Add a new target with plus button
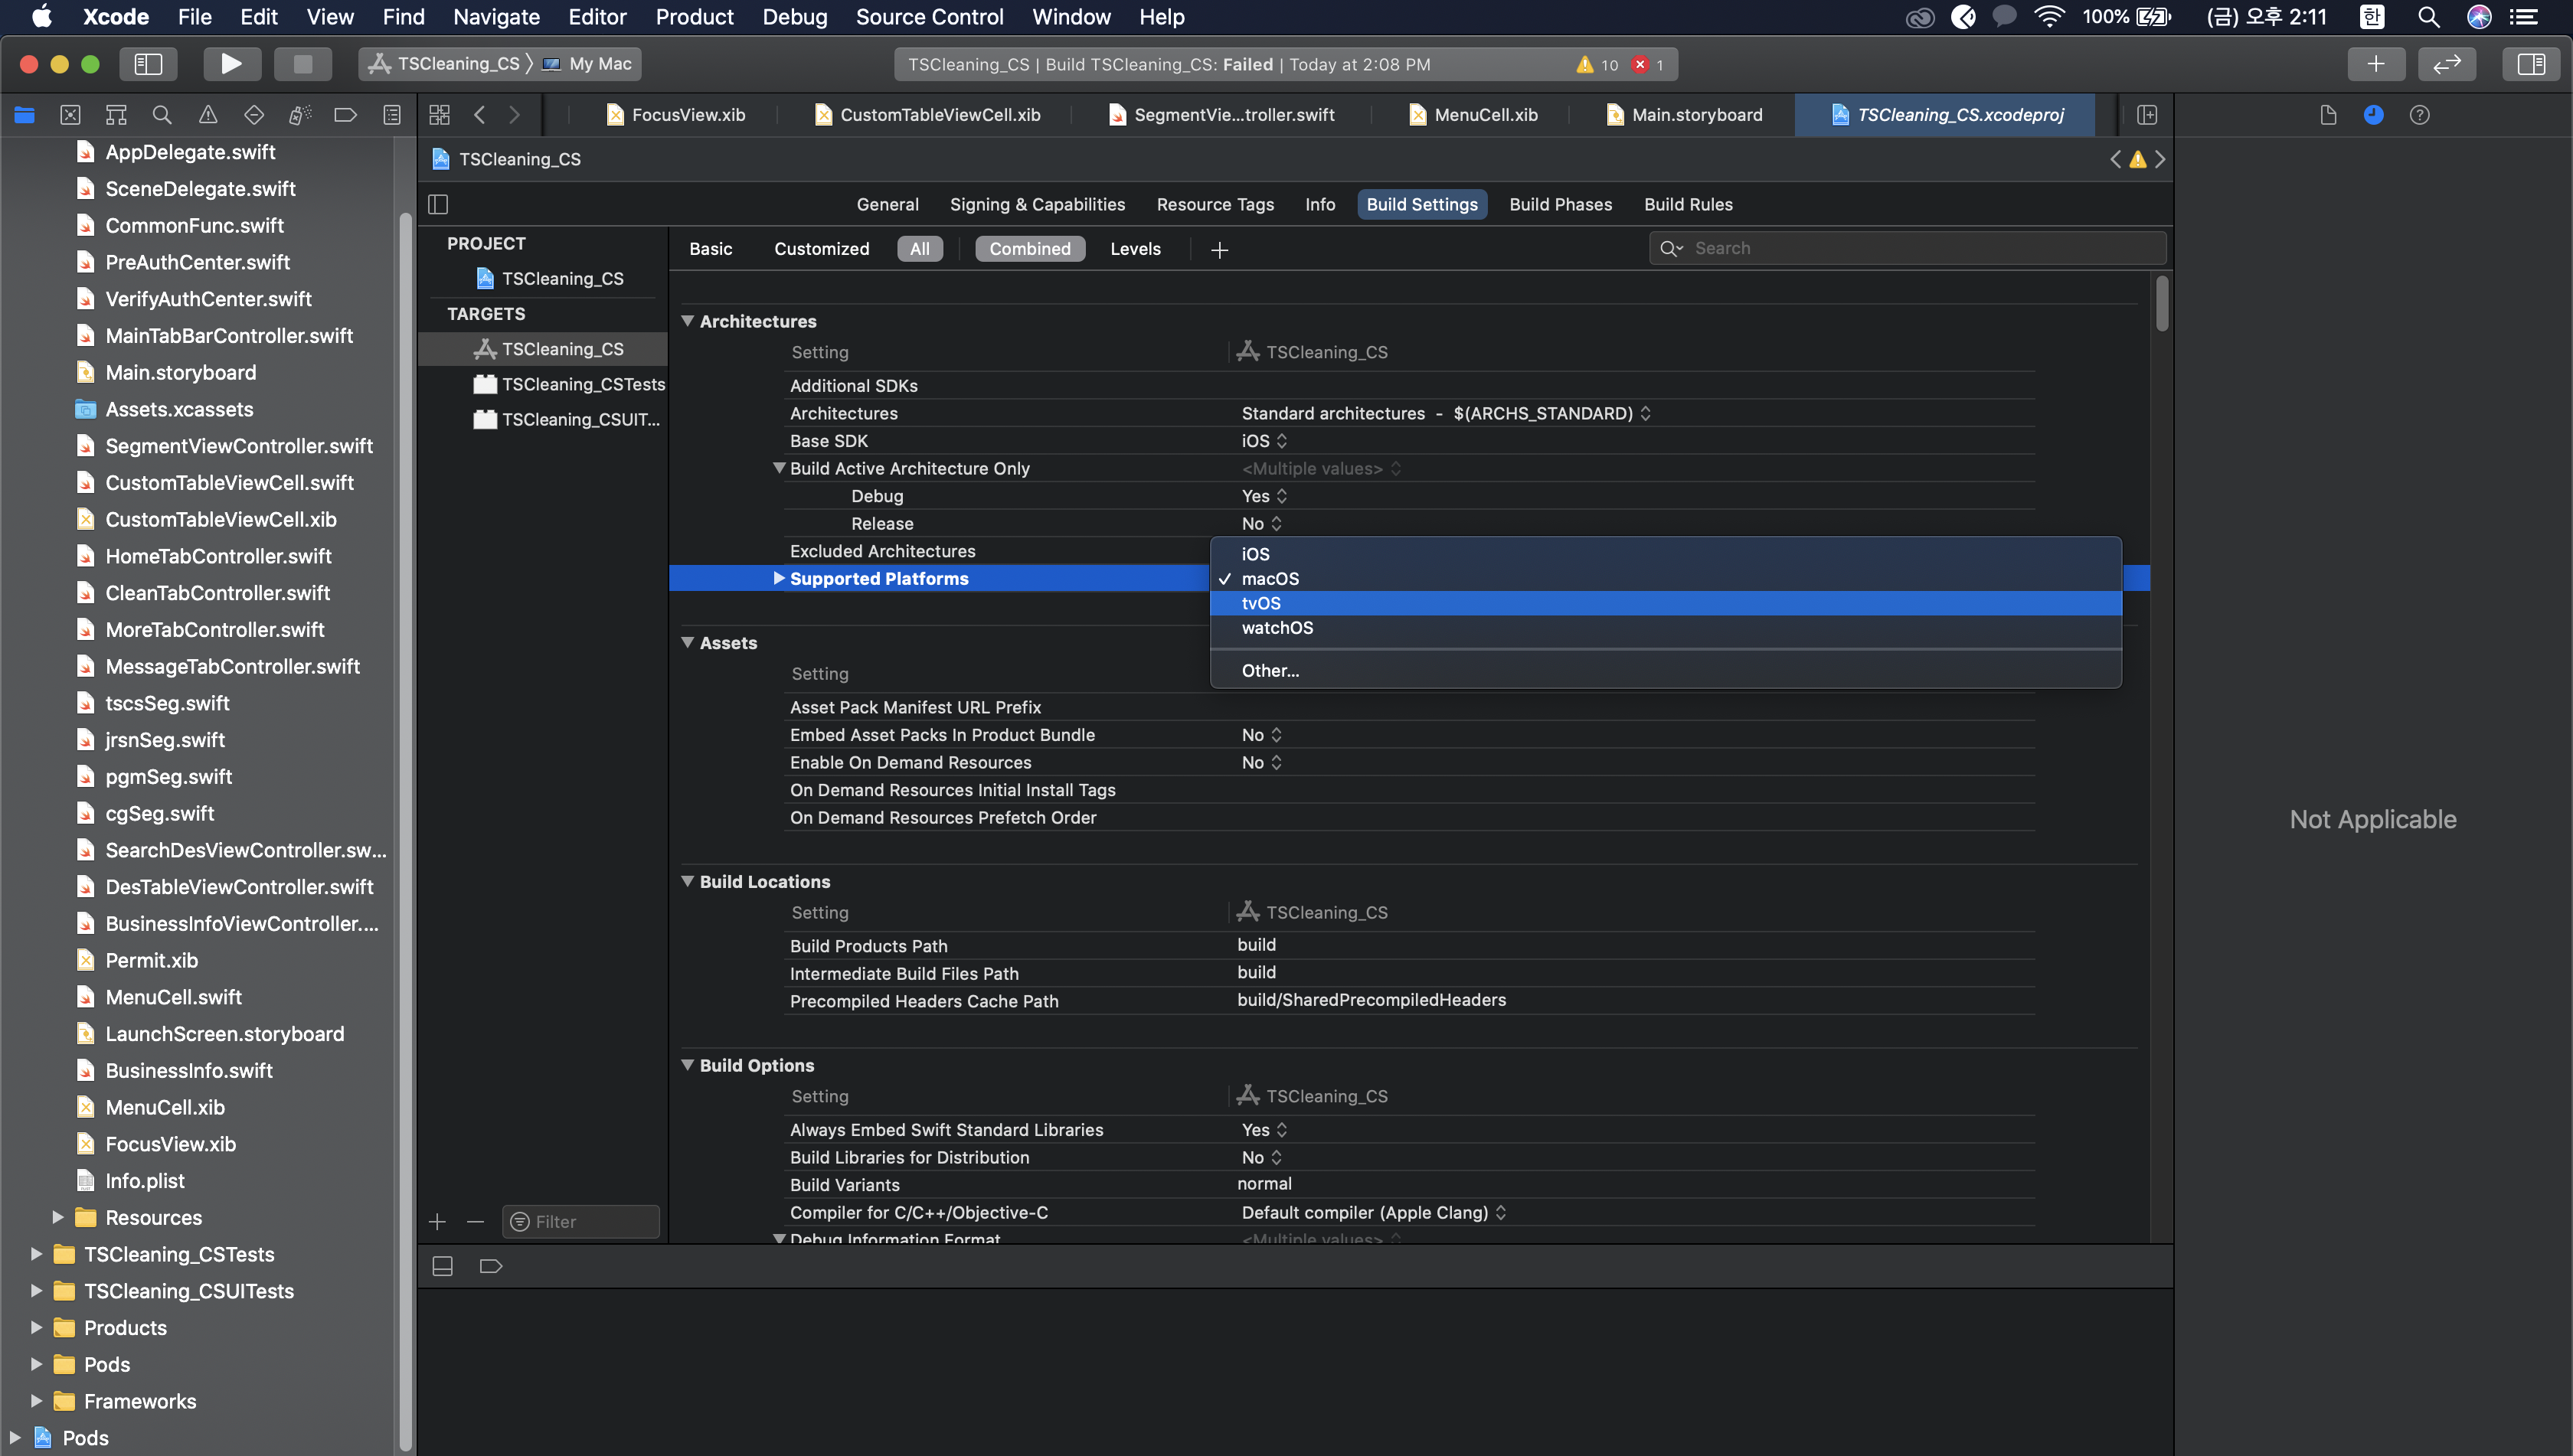Image resolution: width=2573 pixels, height=1456 pixels. (437, 1221)
